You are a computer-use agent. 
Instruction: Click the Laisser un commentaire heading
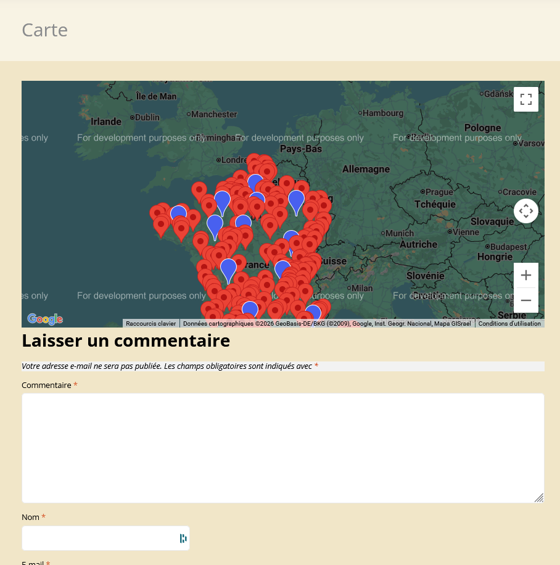tap(126, 340)
